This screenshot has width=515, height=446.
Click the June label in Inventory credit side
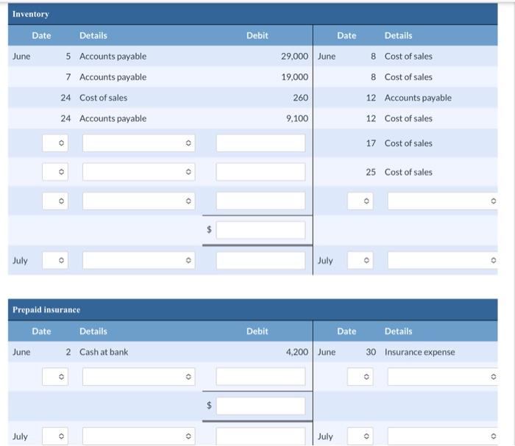point(327,56)
